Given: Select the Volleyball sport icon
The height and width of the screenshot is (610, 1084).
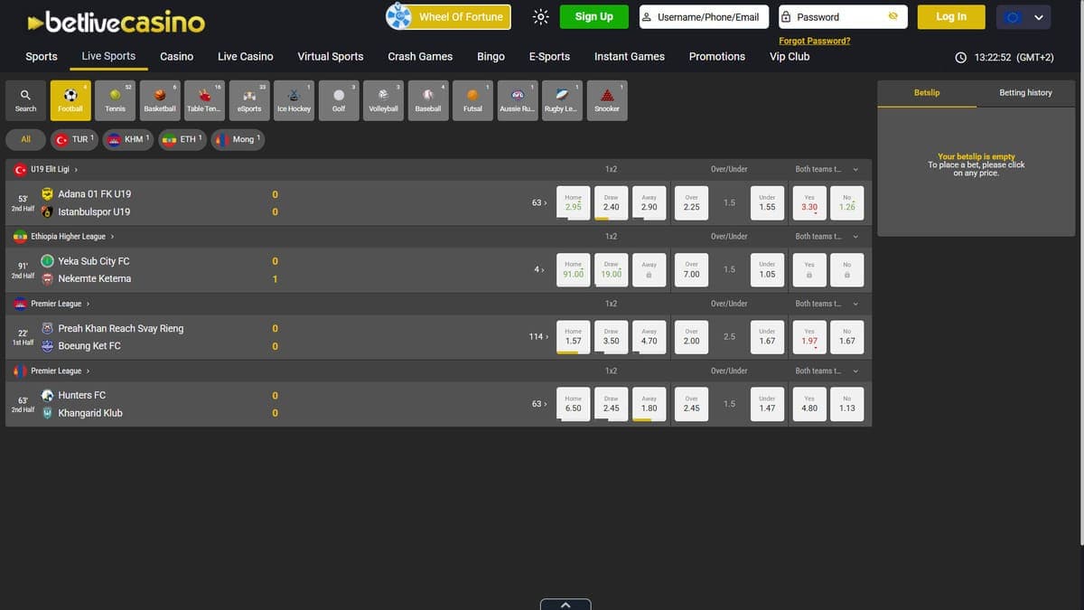Looking at the screenshot, I should (x=383, y=100).
